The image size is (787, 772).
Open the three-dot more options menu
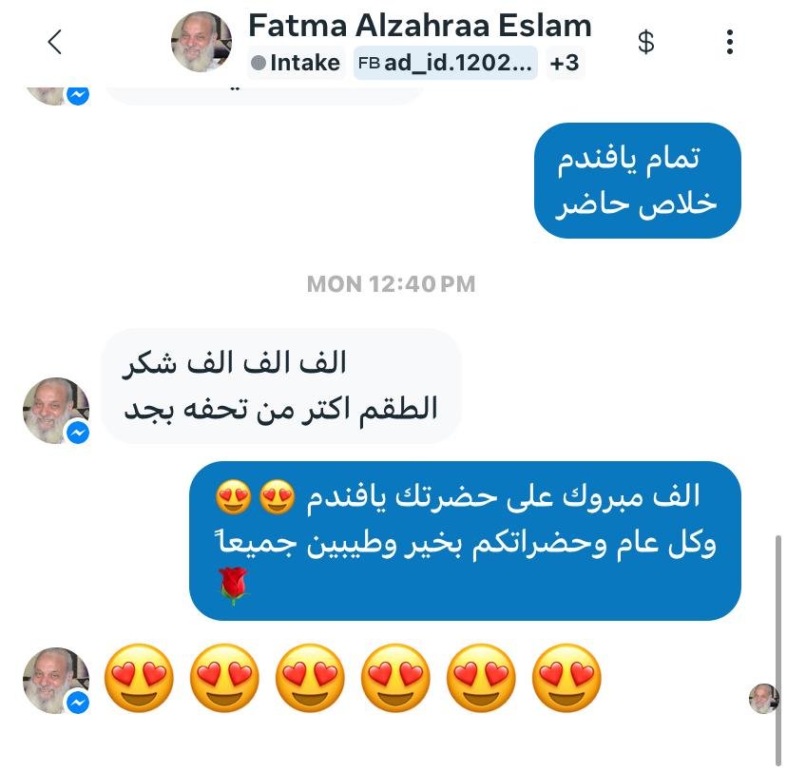(x=730, y=42)
